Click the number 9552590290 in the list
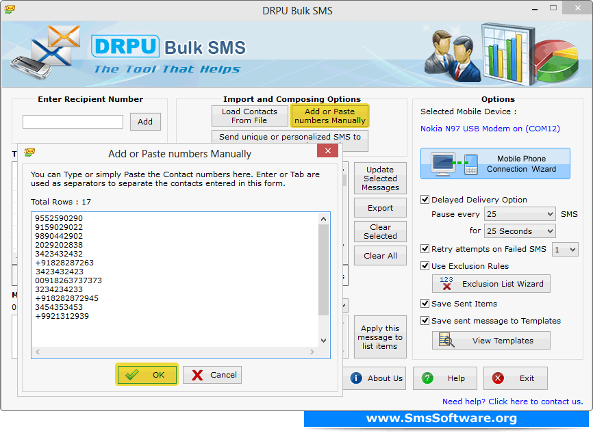Viewport: 593px width, 433px height. coord(59,218)
